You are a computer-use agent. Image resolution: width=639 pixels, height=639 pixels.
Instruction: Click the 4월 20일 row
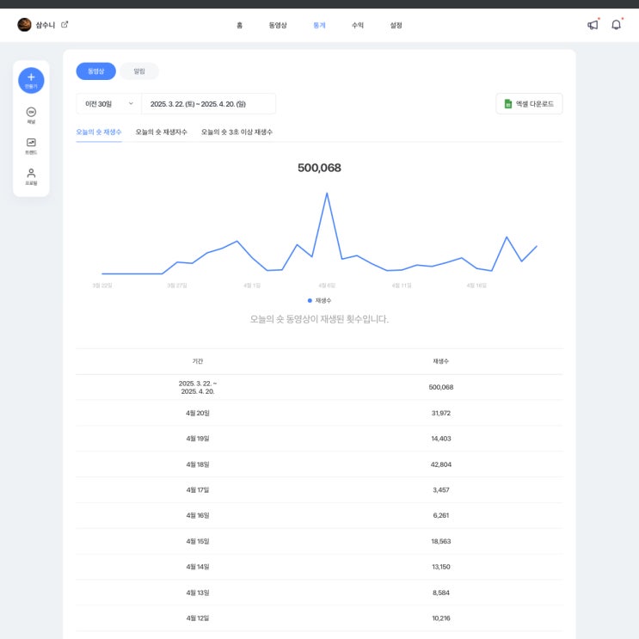point(320,413)
